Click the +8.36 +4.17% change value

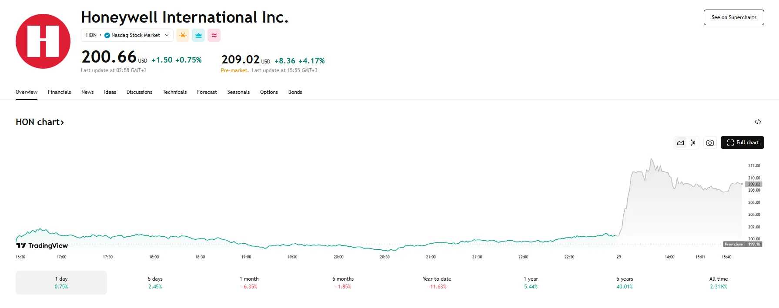[300, 61]
